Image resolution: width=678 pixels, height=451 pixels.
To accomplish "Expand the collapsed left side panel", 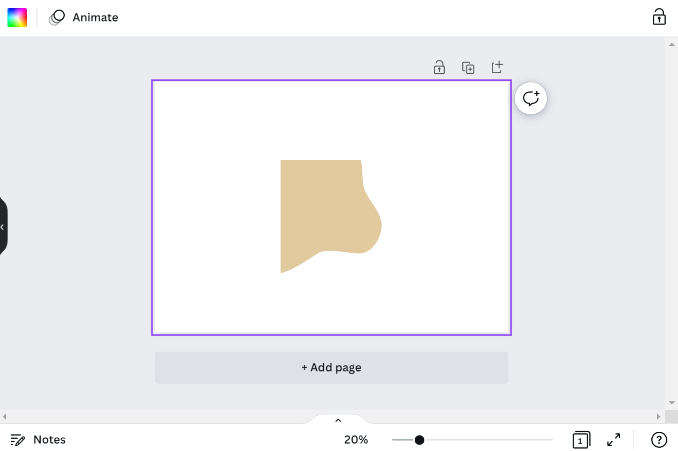I will (x=3, y=227).
